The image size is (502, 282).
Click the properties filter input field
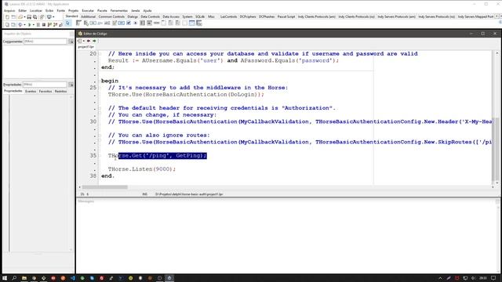[45, 85]
